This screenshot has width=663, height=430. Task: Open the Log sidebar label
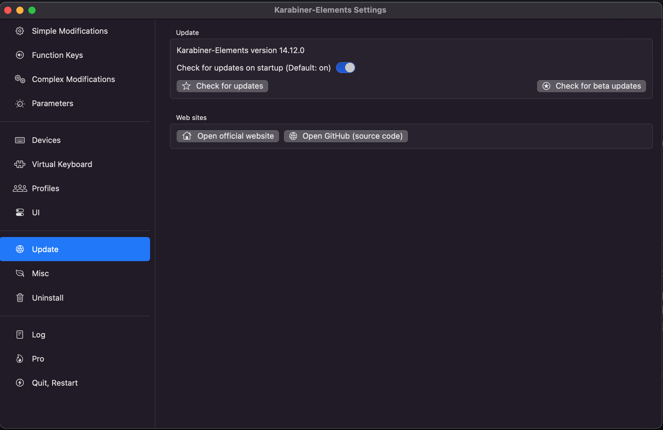39,335
